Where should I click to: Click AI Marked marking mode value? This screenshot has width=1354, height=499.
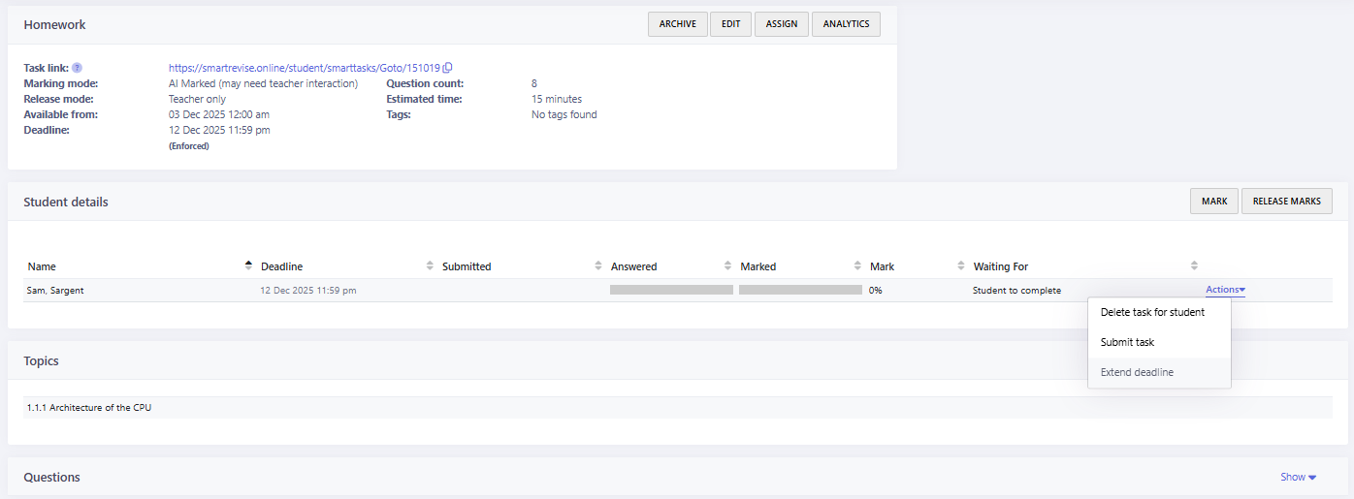point(263,83)
